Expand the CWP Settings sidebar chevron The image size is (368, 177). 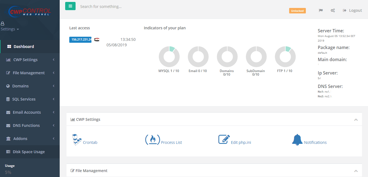pyautogui.click(x=54, y=60)
